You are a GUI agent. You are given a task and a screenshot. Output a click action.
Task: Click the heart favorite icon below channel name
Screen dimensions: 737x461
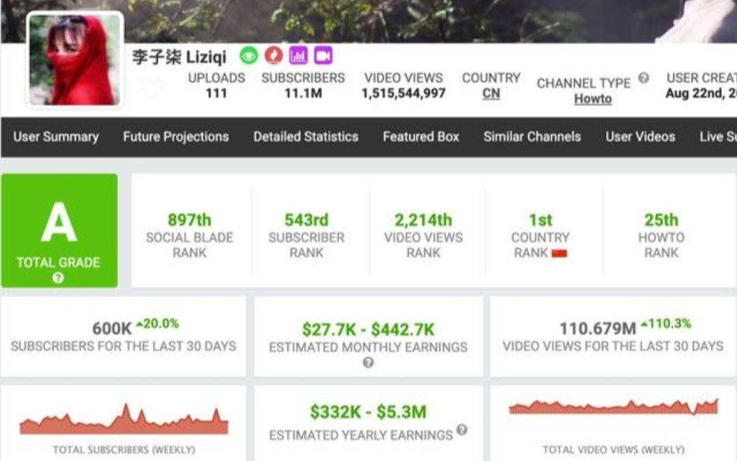click(151, 88)
